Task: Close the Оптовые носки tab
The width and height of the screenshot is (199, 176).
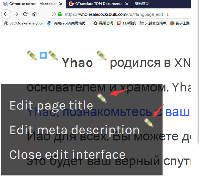Action: point(61,4)
